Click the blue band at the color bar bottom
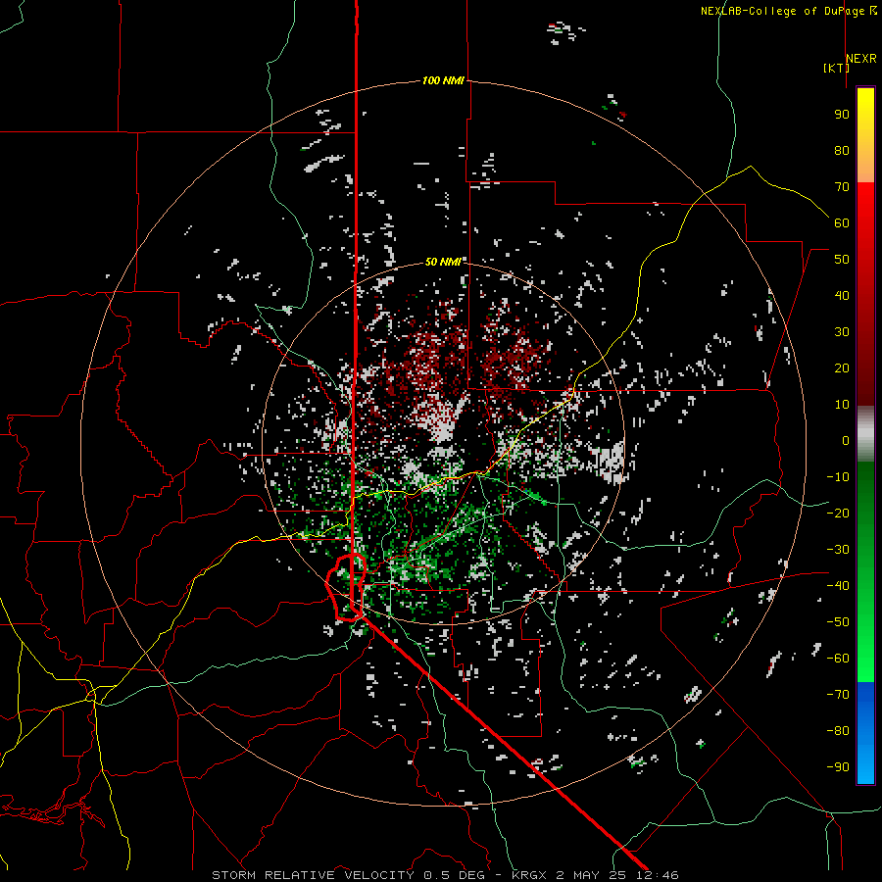The image size is (882, 882). point(865,733)
